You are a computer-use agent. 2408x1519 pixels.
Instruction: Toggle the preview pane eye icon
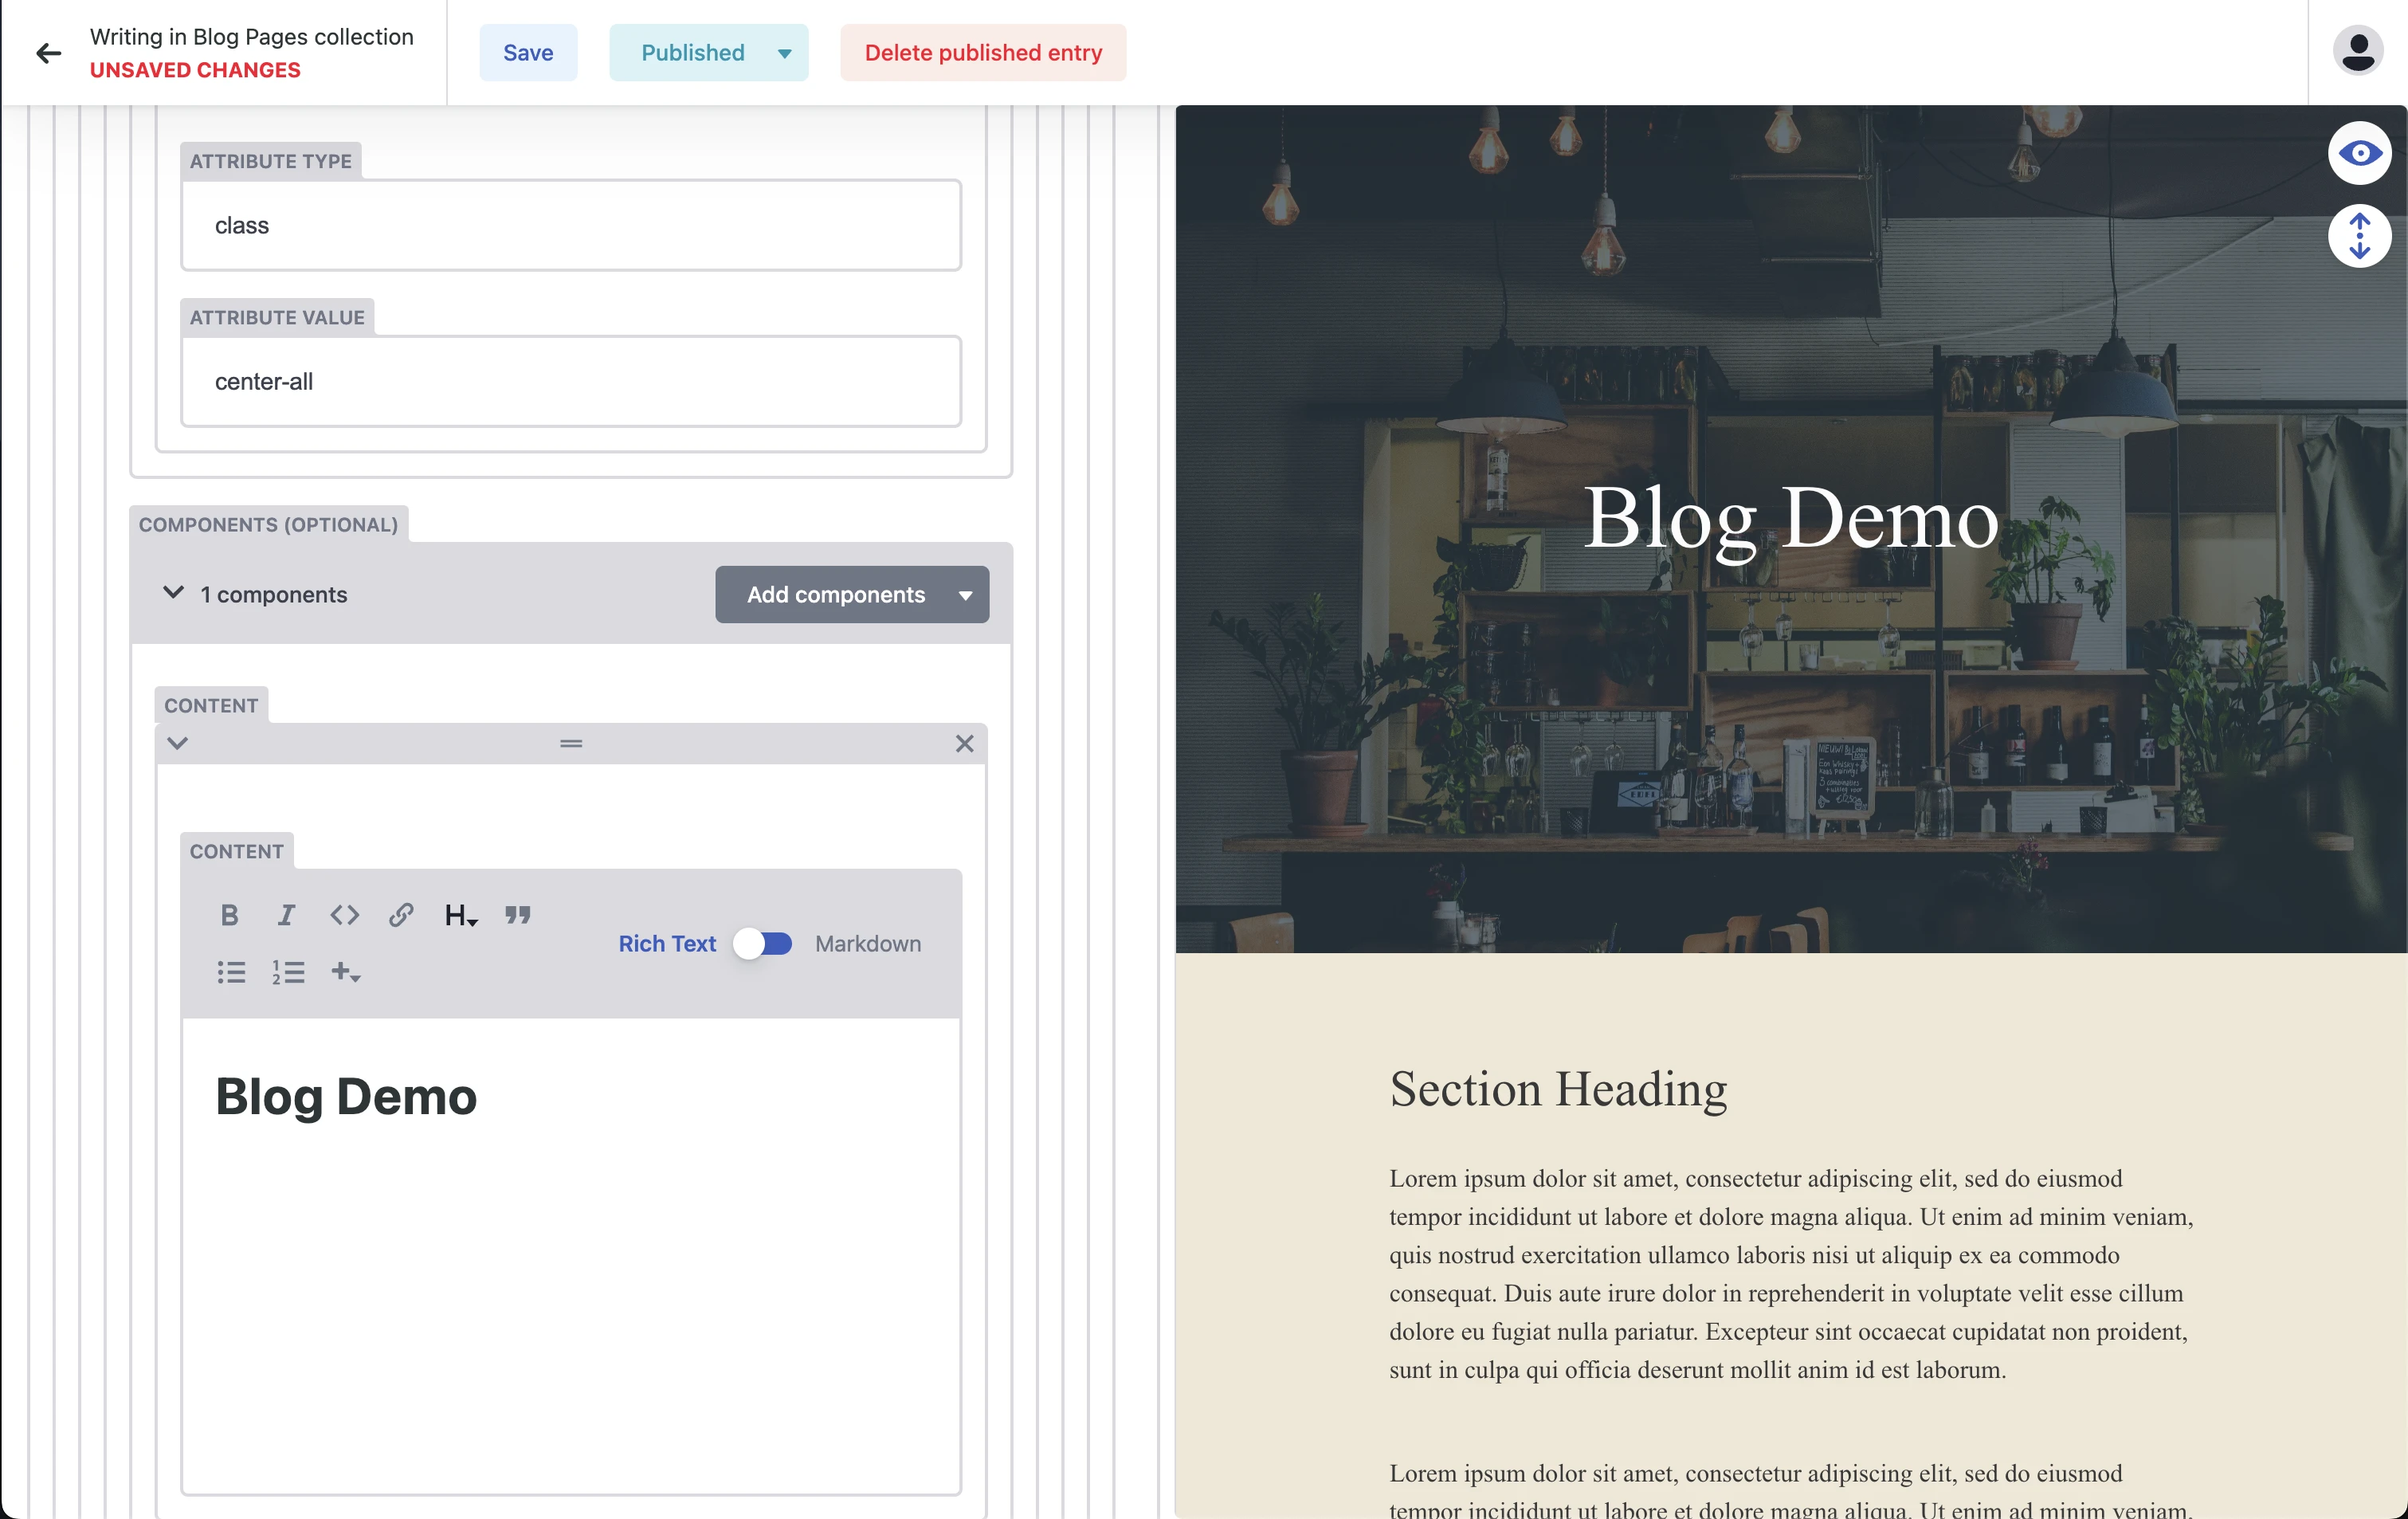tap(2359, 153)
